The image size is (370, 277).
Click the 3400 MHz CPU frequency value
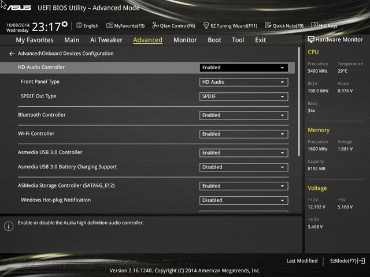[x=317, y=71]
